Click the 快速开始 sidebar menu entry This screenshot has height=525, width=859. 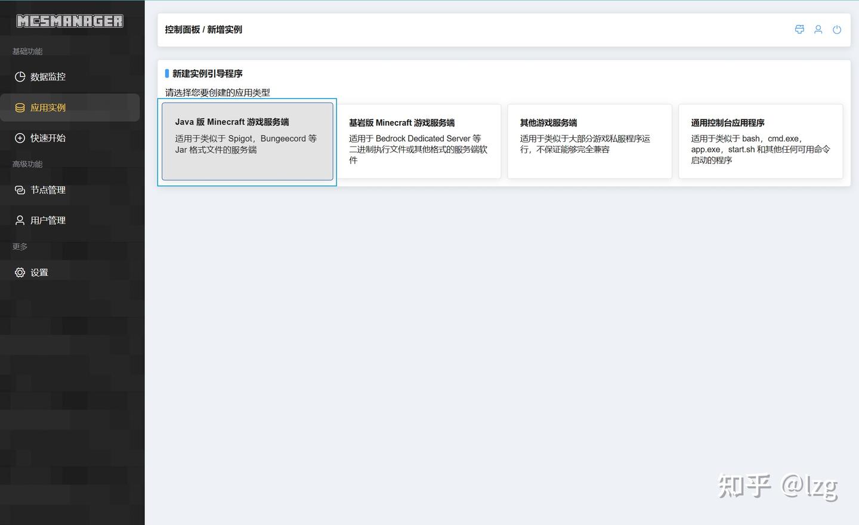pyautogui.click(x=48, y=138)
